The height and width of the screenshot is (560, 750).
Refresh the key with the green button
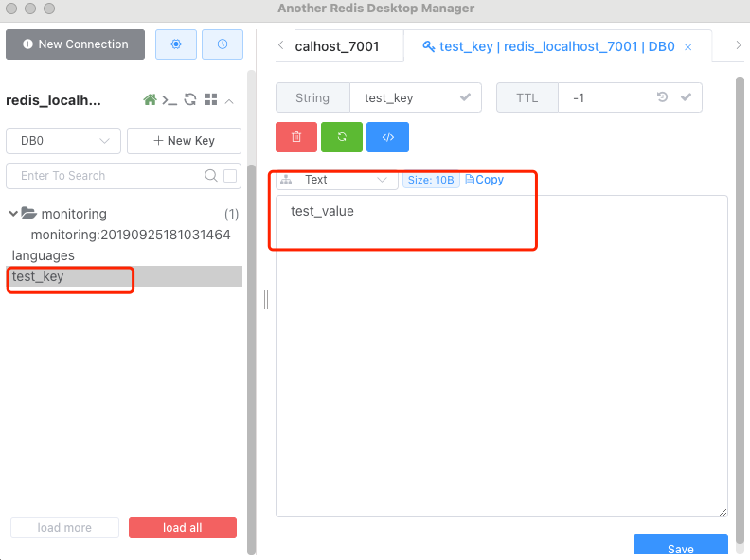coord(342,137)
